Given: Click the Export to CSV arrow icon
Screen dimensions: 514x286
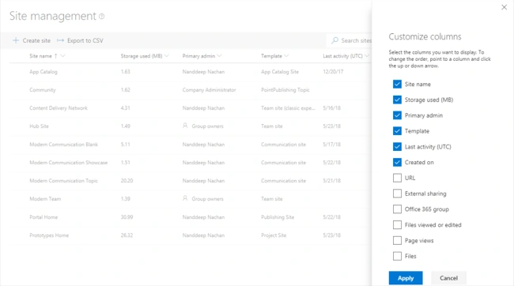Looking at the screenshot, I should click(60, 40).
